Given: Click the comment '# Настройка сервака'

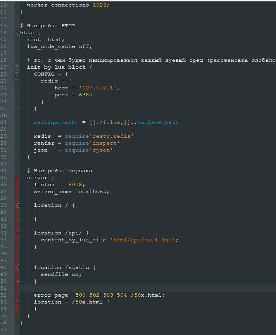Looking at the screenshot, I should tap(59, 171).
